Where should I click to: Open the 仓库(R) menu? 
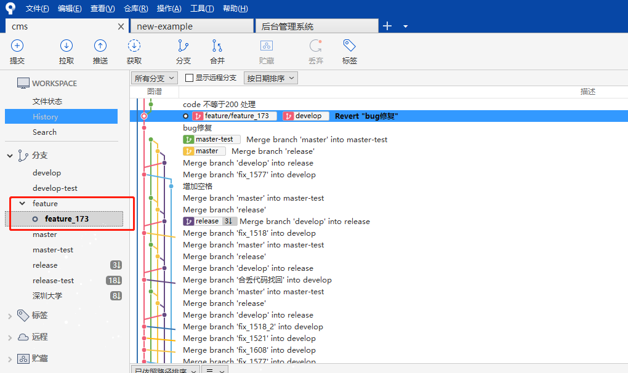135,9
